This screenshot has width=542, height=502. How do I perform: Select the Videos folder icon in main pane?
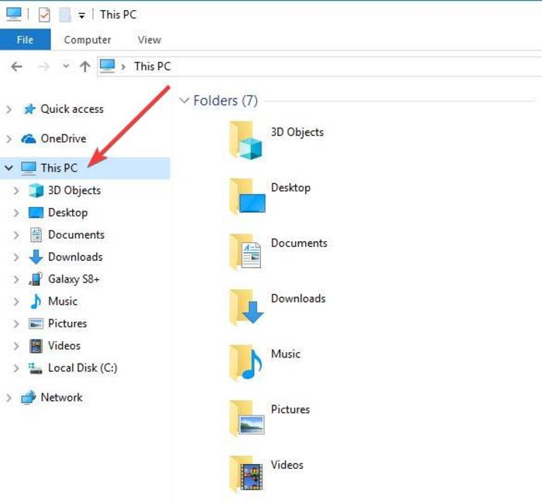[x=246, y=474]
